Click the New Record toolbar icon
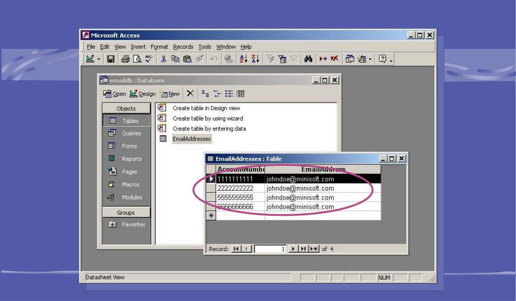516x301 pixels. 323,59
